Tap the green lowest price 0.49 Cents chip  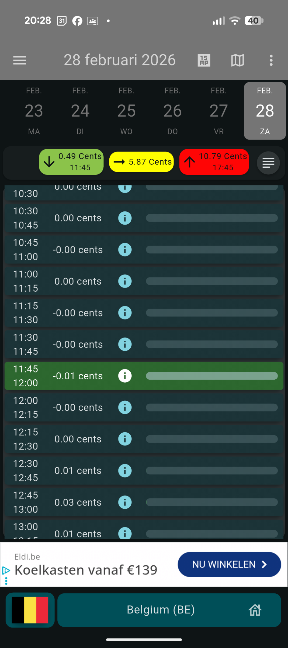tap(71, 162)
